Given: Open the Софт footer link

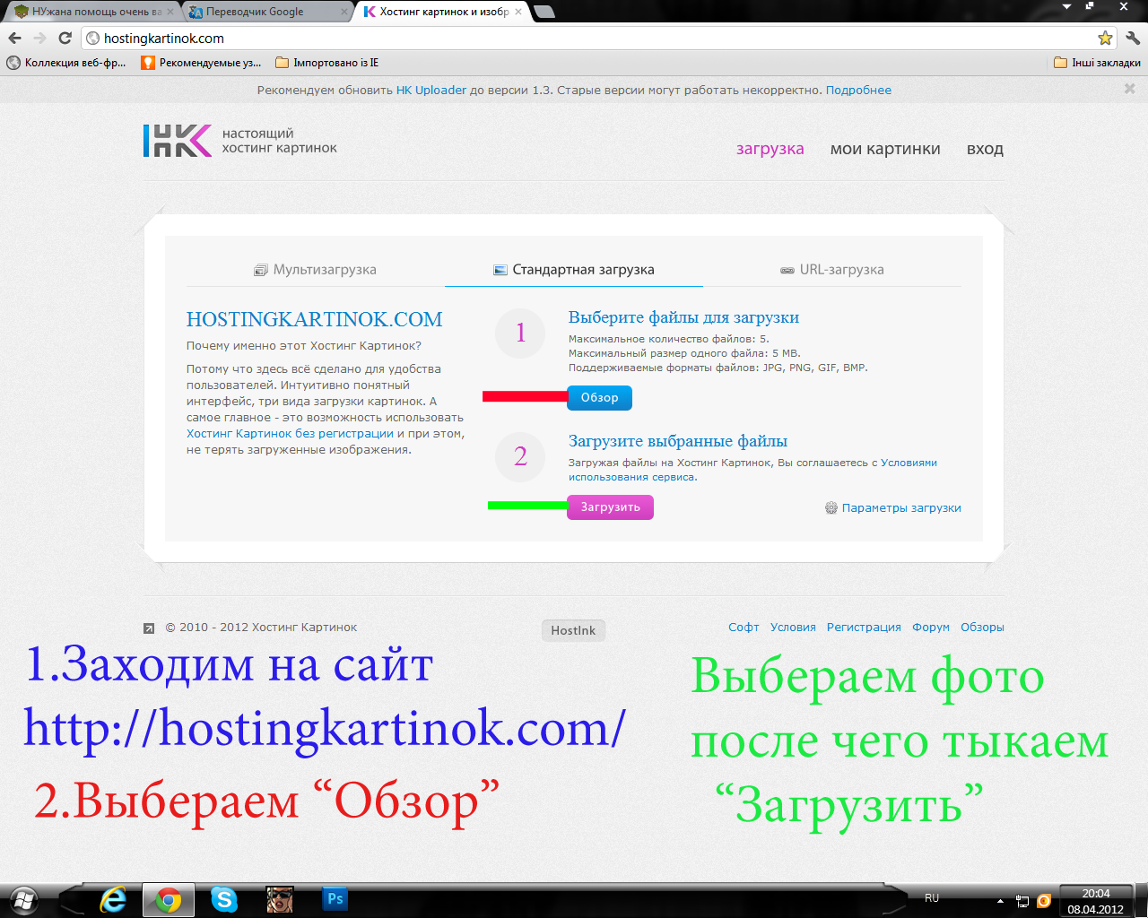Looking at the screenshot, I should [x=744, y=628].
